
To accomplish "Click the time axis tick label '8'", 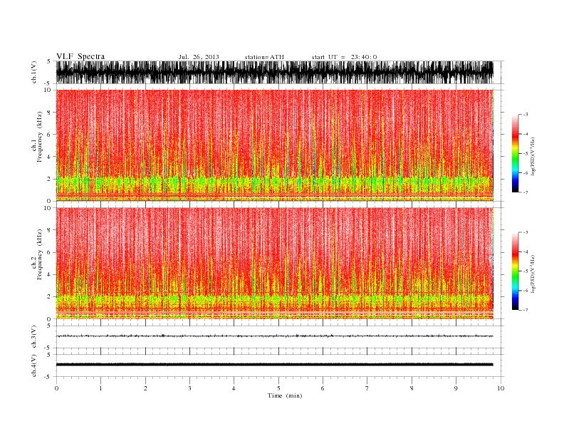I will click(412, 388).
